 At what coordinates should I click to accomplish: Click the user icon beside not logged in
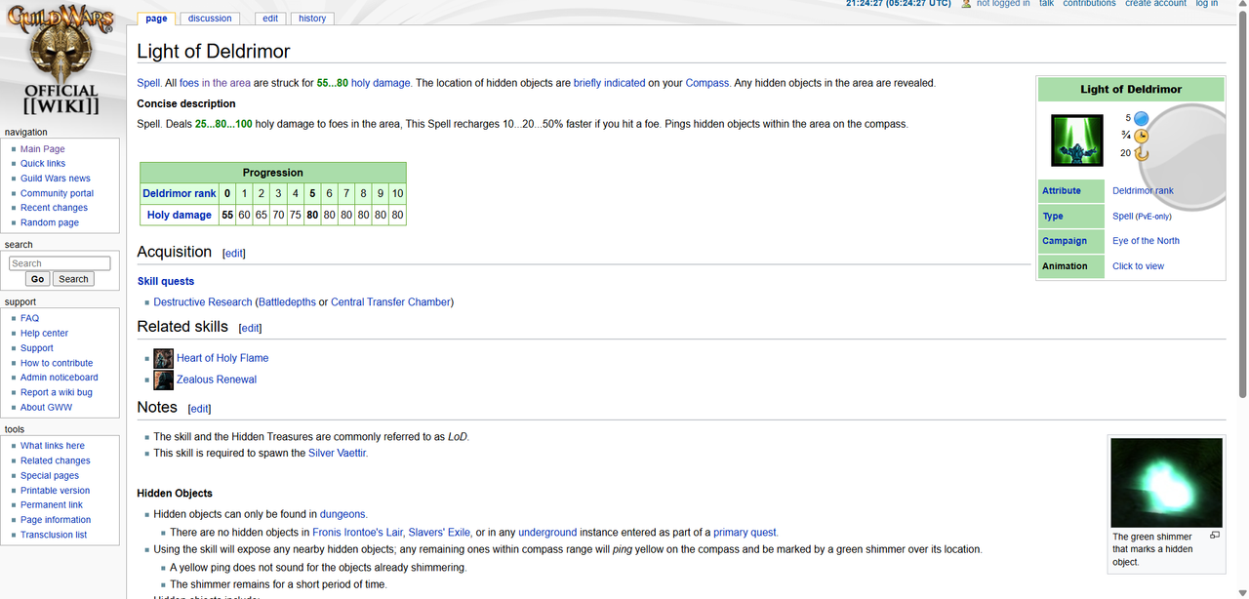tap(966, 4)
